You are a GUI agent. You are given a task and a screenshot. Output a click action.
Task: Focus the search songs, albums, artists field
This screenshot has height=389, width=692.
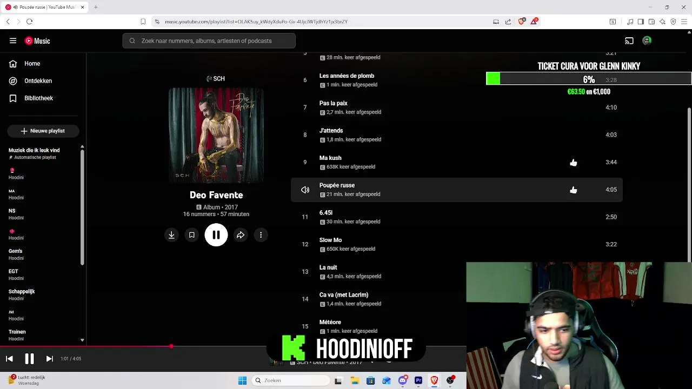(209, 41)
